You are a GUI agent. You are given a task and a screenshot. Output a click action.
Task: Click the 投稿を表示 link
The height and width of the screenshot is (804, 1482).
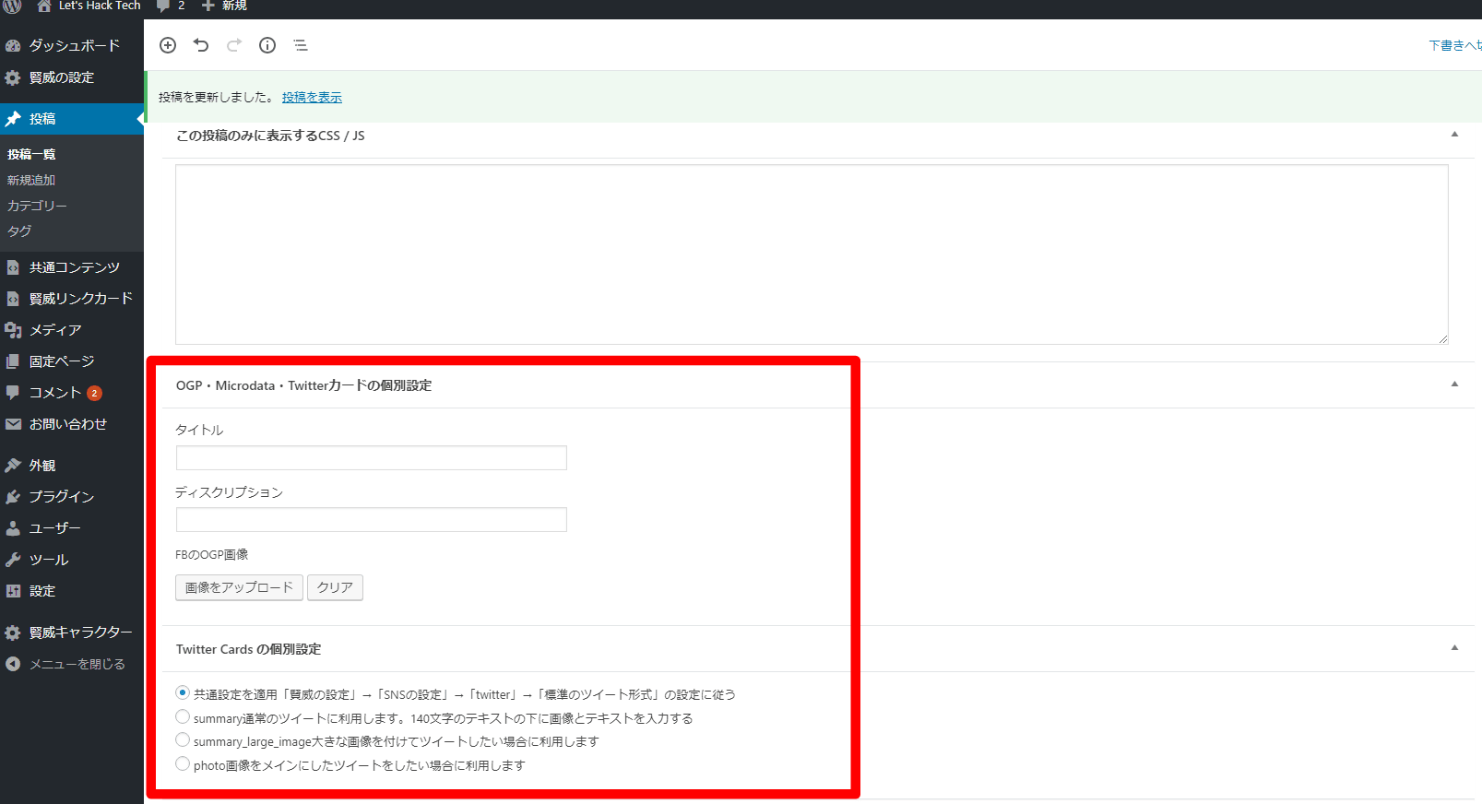coord(312,97)
